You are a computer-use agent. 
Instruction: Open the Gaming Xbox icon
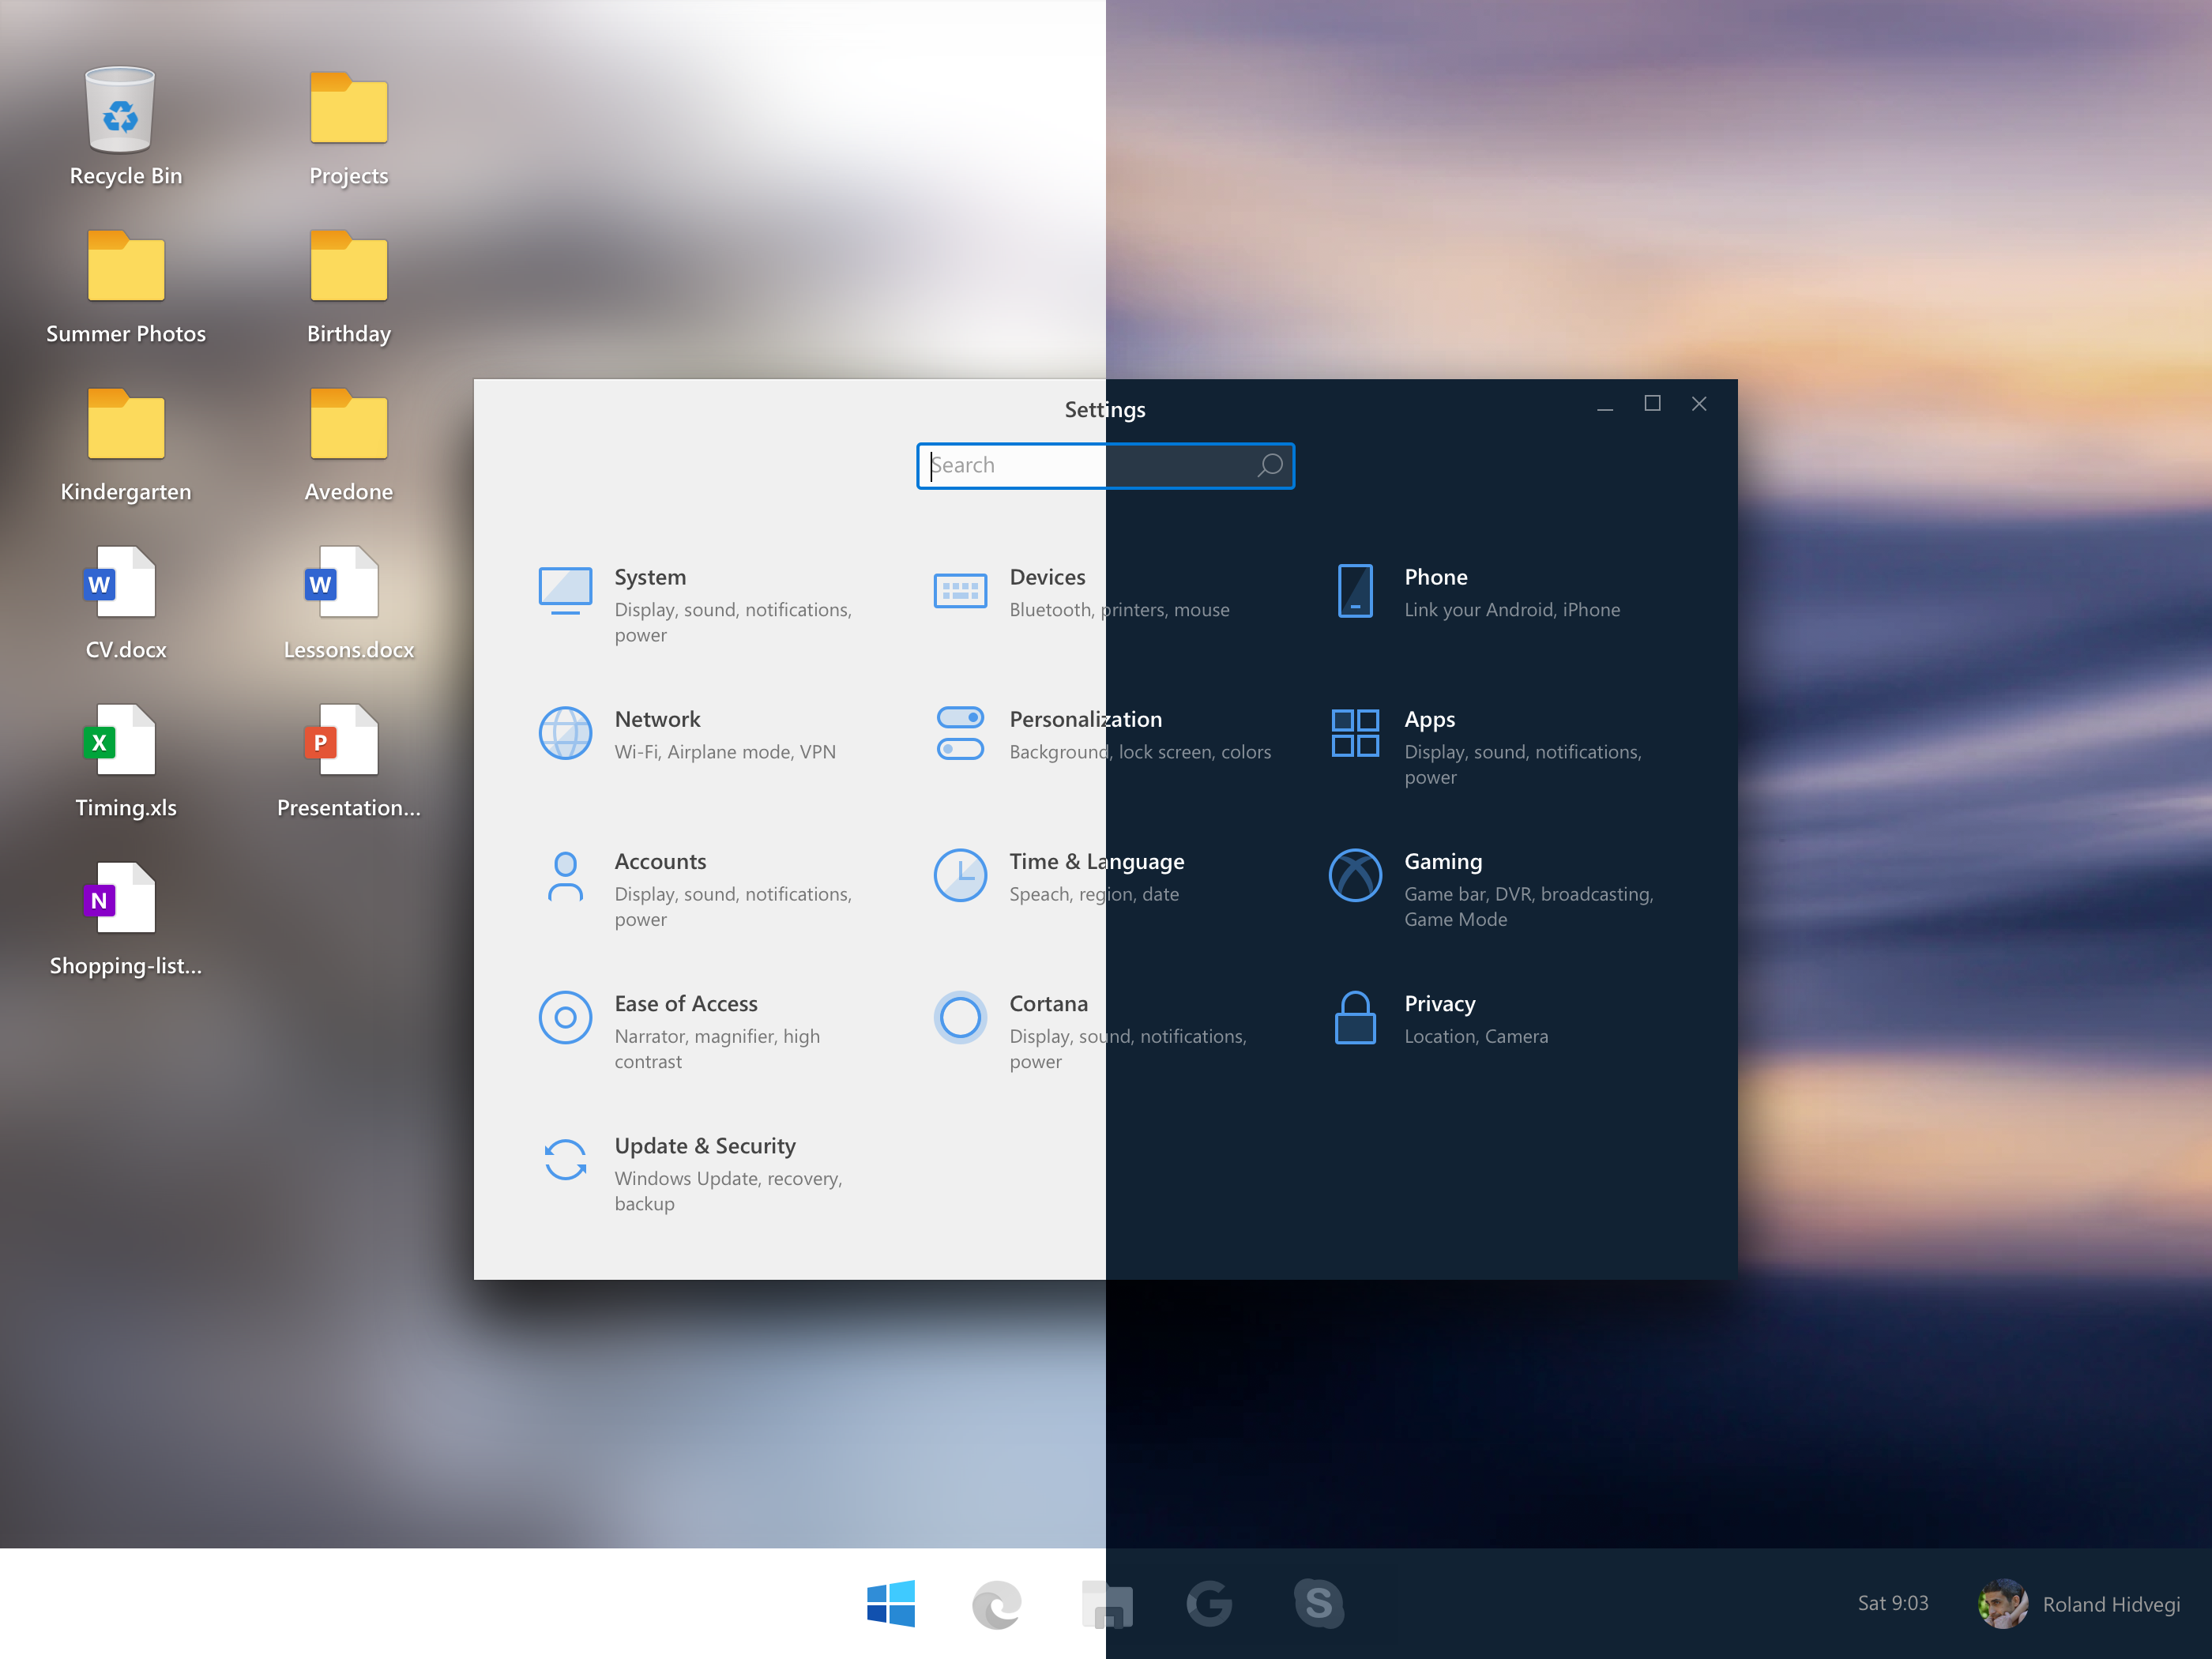(x=1355, y=875)
